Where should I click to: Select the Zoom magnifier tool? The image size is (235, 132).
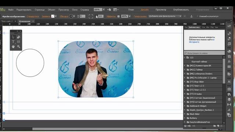coord(19,47)
